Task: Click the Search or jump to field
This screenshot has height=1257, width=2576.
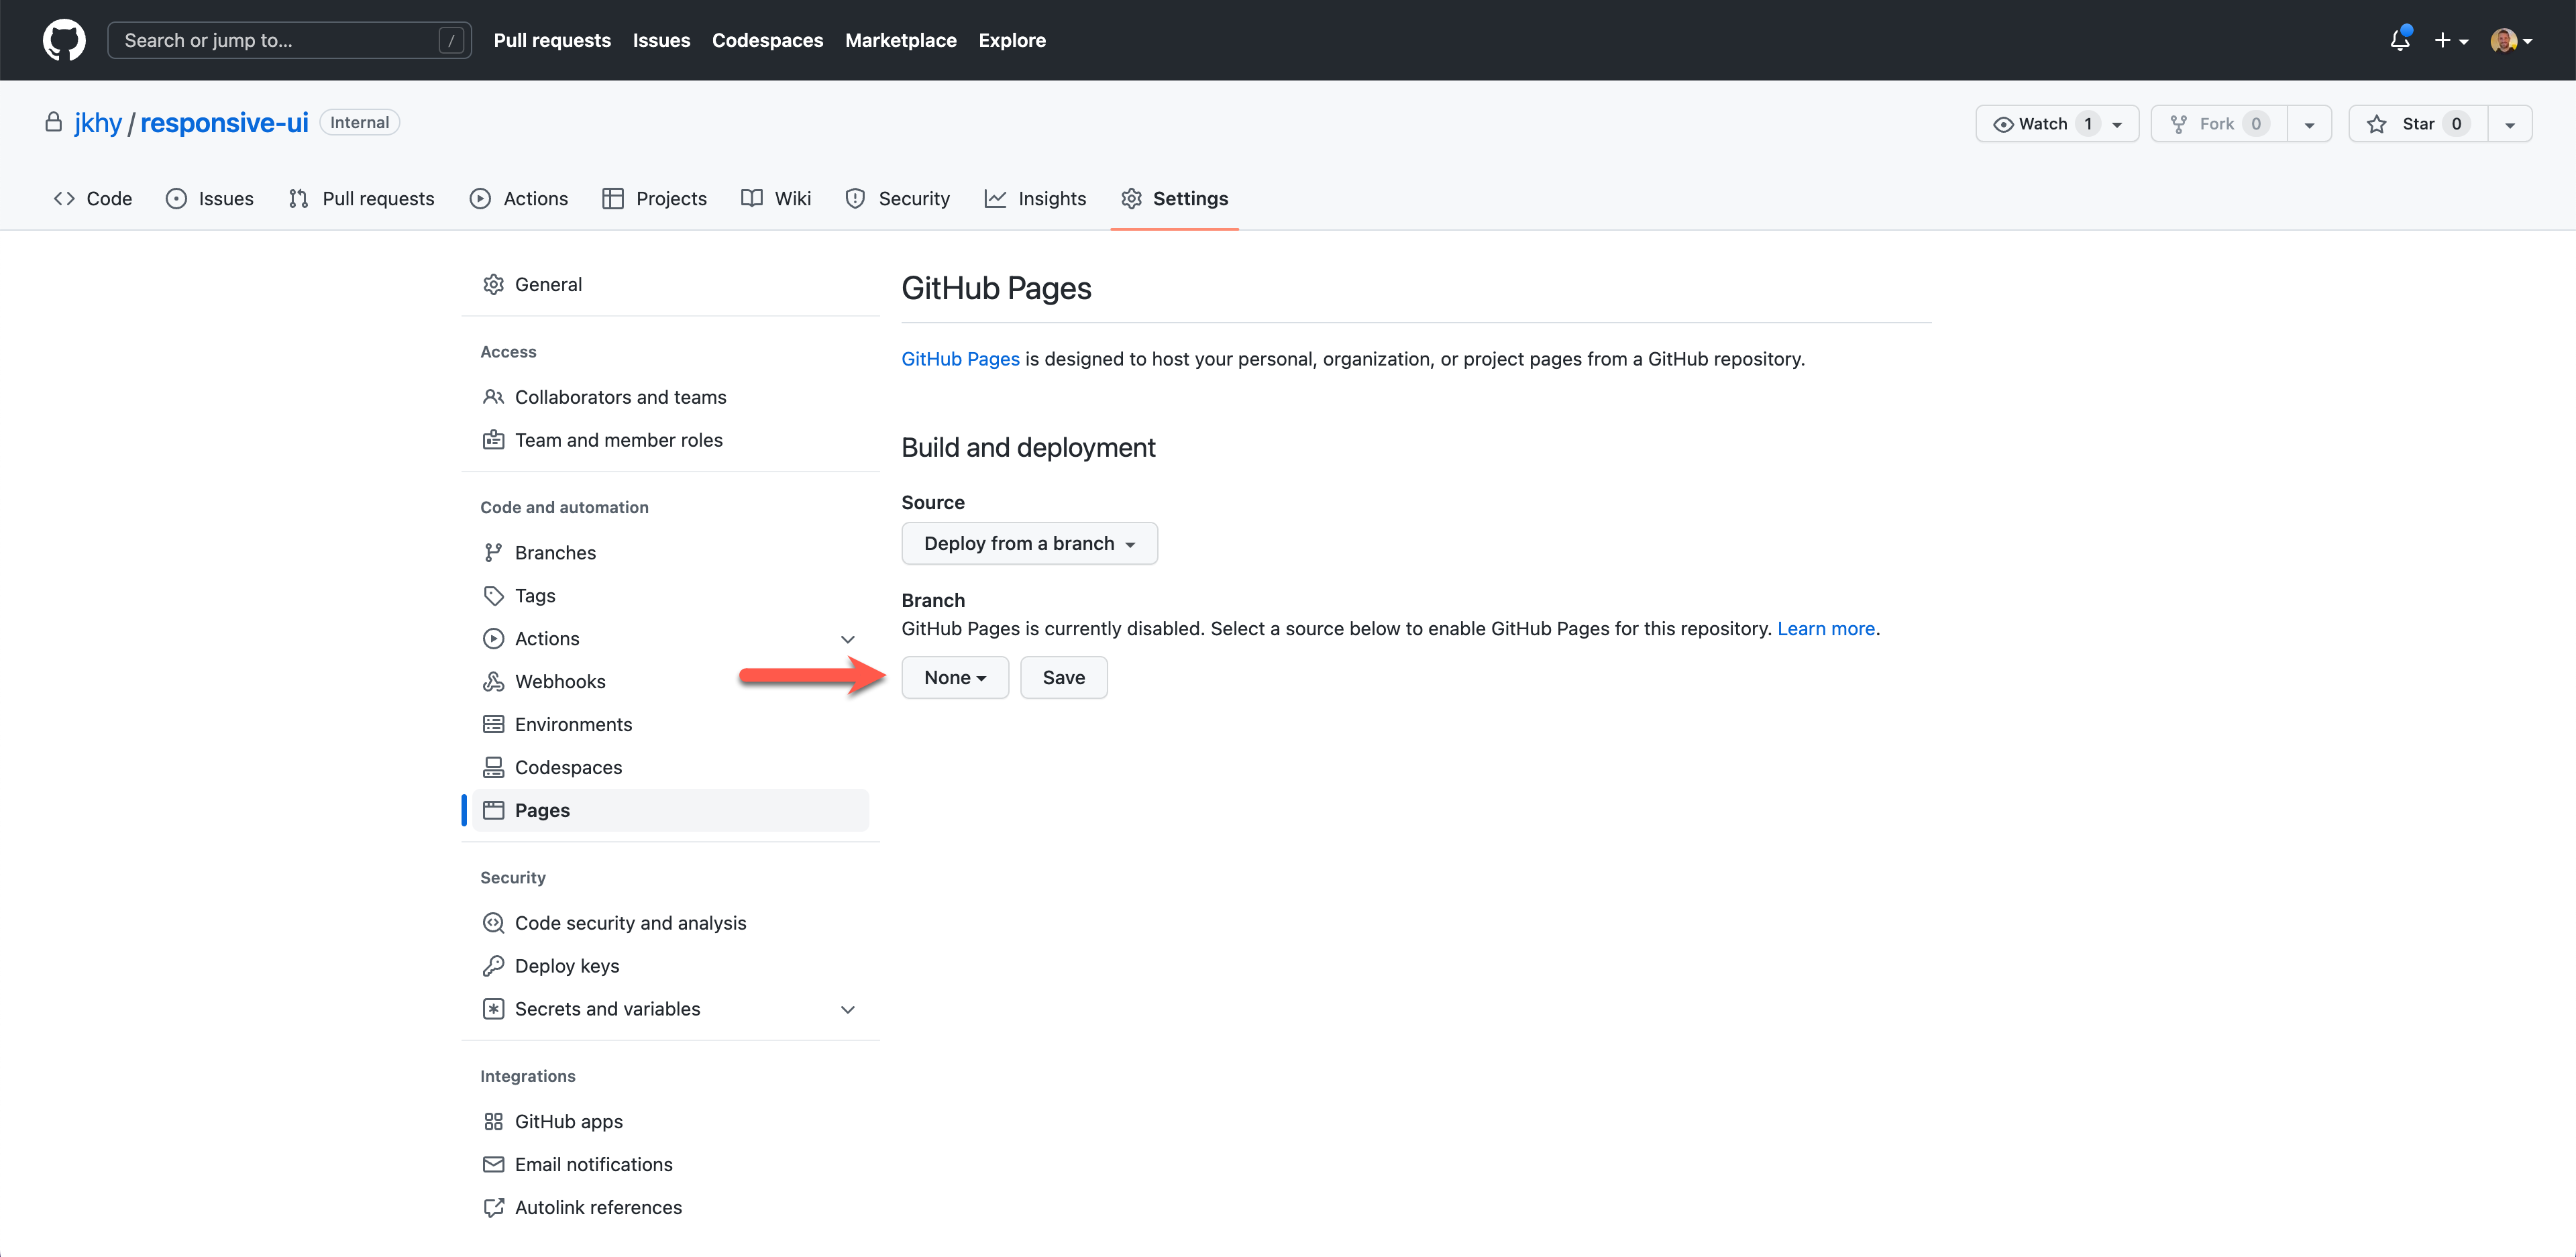Action: point(280,40)
